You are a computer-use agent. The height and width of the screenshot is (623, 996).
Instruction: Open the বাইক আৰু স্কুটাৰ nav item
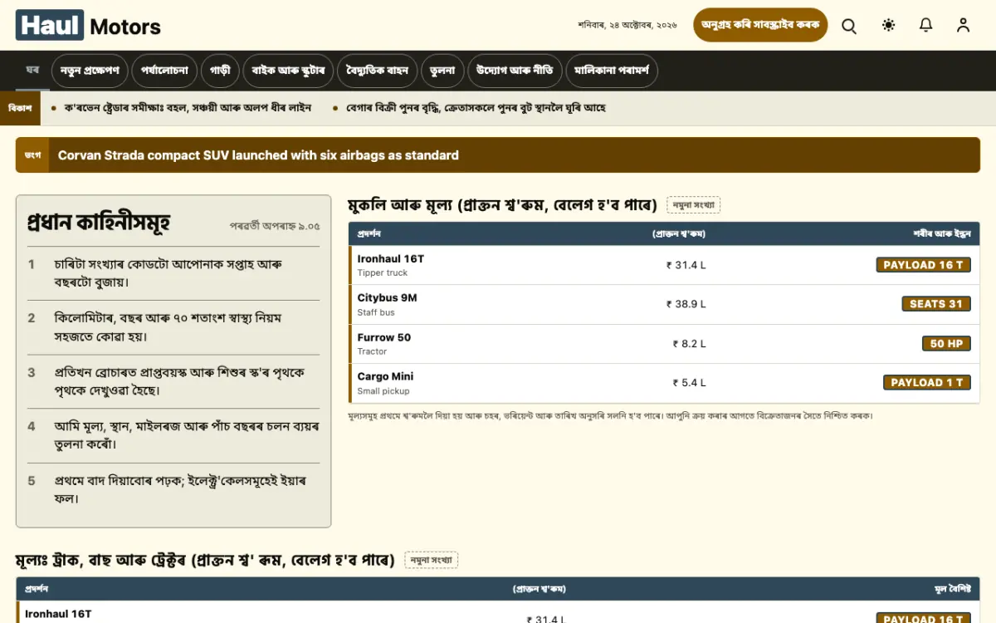[288, 71]
